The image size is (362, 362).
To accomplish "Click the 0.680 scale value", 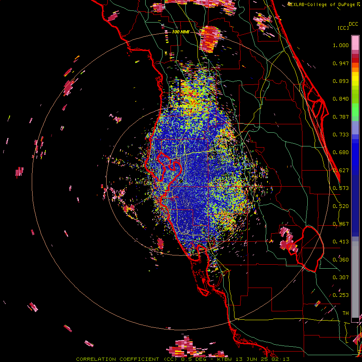I will tap(341, 152).
